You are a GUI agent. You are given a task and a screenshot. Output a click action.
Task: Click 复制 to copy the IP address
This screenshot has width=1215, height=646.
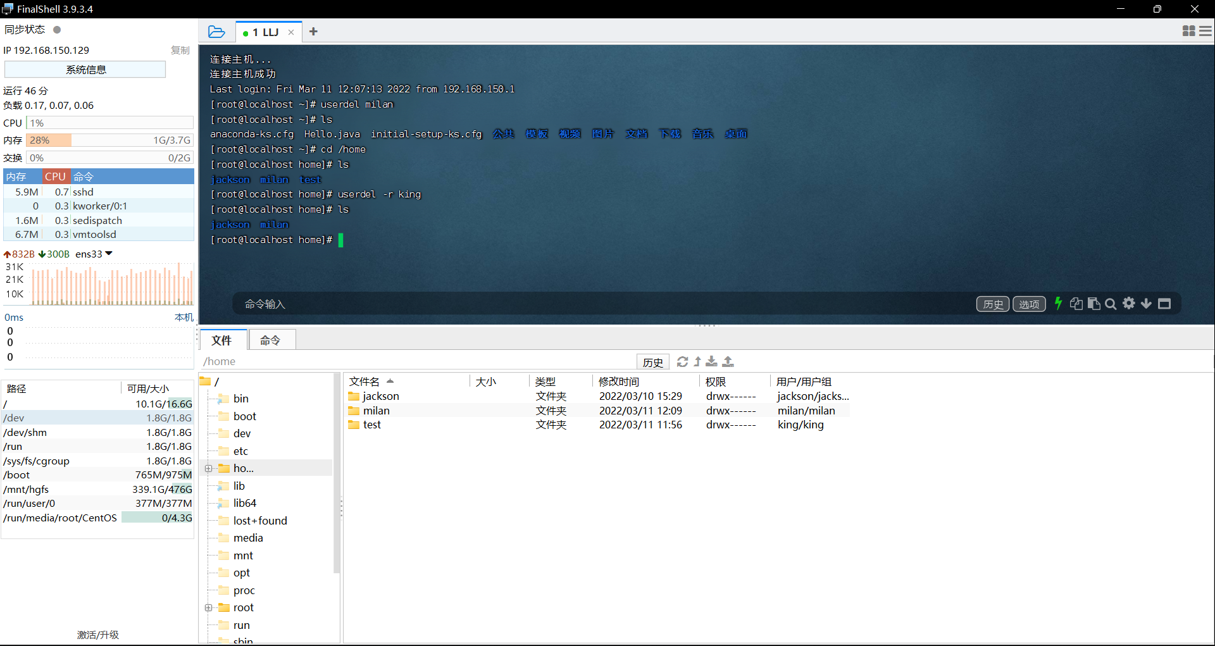tap(180, 50)
